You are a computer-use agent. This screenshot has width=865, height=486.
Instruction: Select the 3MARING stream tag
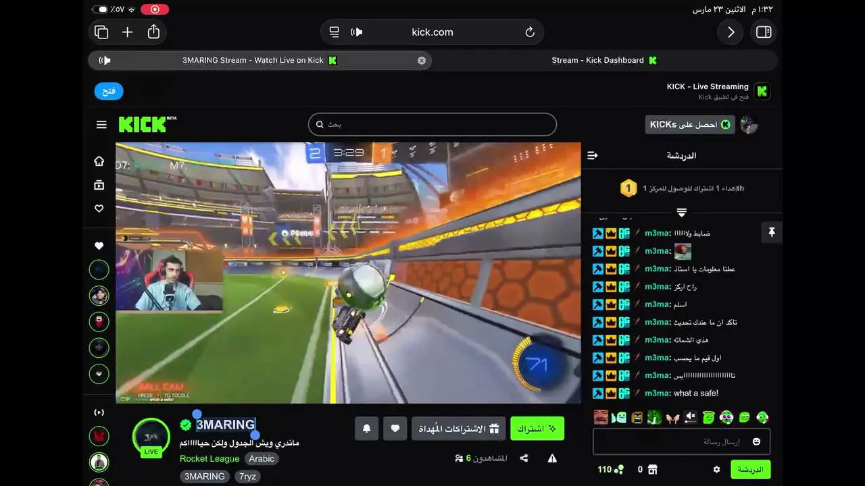(205, 477)
